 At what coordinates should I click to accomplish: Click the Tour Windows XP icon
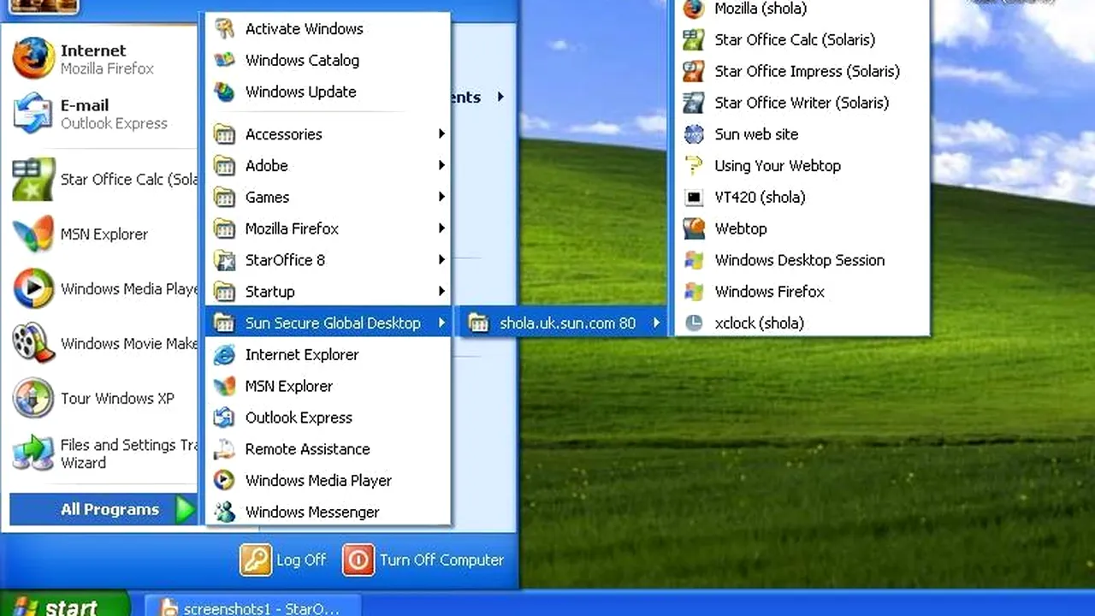coord(33,398)
